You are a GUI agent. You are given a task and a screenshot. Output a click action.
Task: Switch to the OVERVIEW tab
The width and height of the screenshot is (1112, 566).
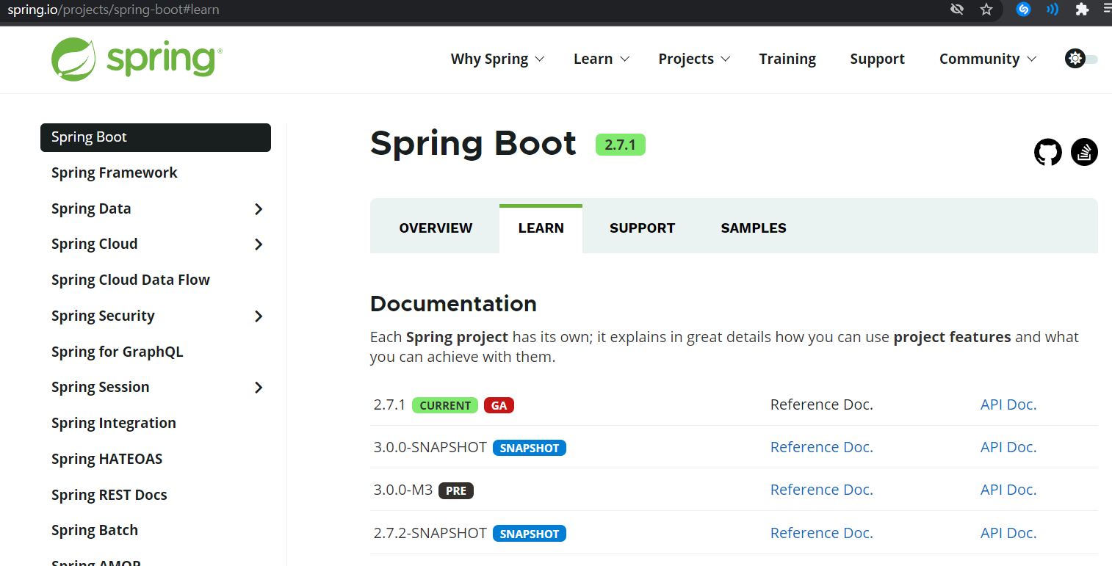436,228
